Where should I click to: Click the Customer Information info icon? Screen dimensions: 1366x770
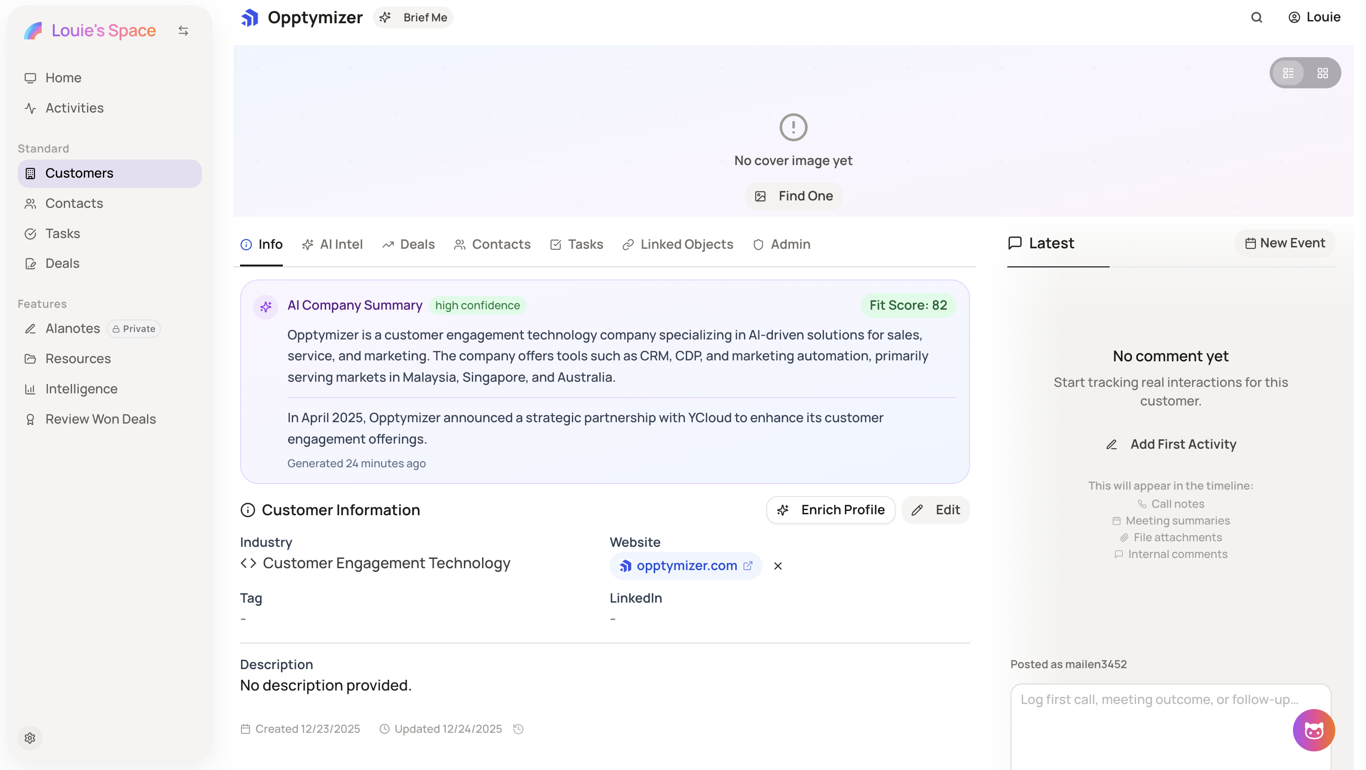click(248, 510)
